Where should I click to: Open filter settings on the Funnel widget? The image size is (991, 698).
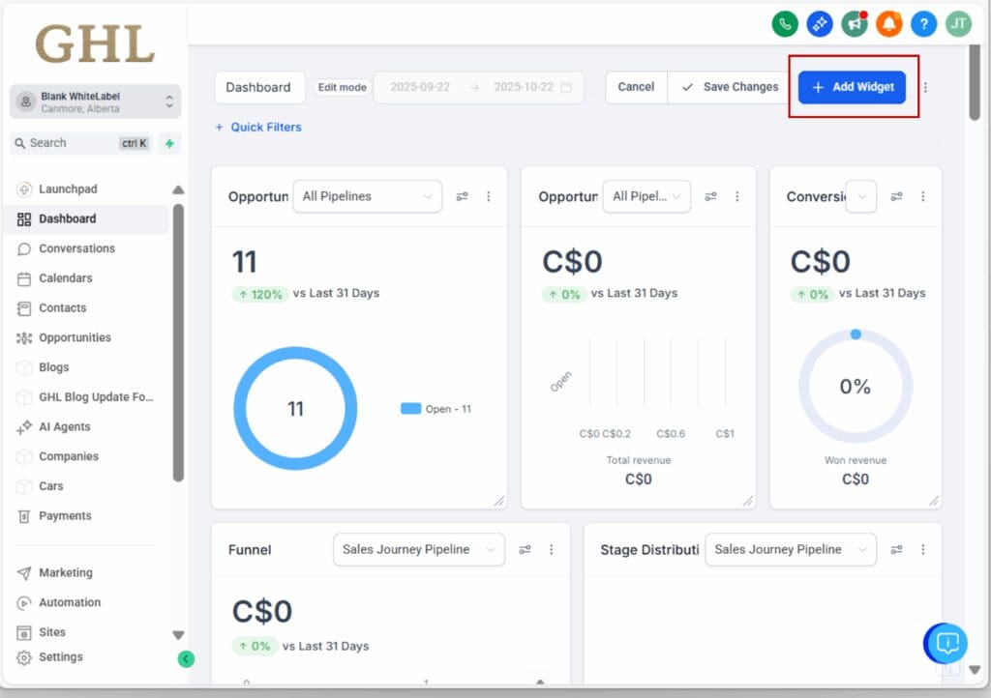pyautogui.click(x=526, y=549)
